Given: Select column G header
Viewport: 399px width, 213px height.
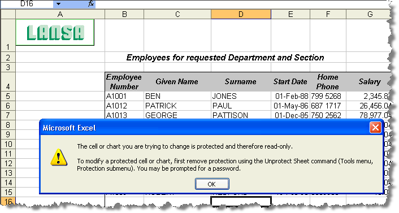Looking at the screenshot, I should pyautogui.click(x=369, y=14).
